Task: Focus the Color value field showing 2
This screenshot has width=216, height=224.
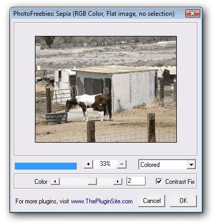Action: 136,181
